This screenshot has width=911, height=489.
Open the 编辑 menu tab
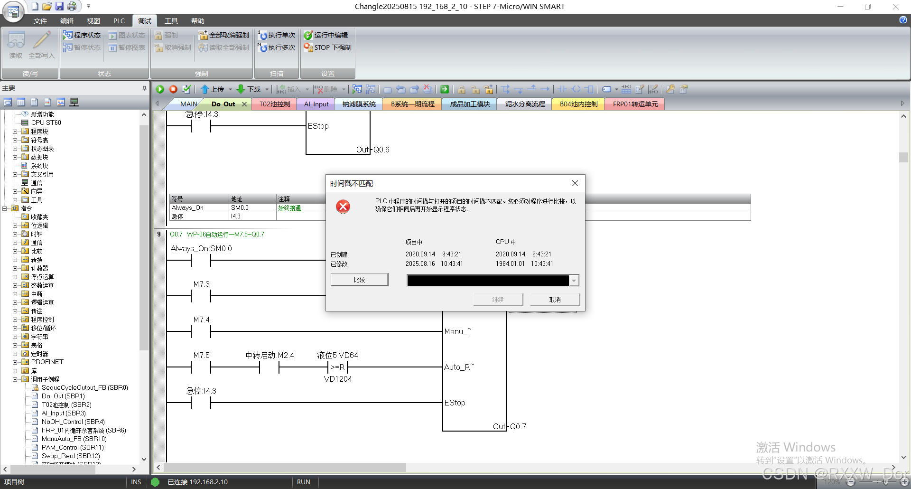point(67,21)
